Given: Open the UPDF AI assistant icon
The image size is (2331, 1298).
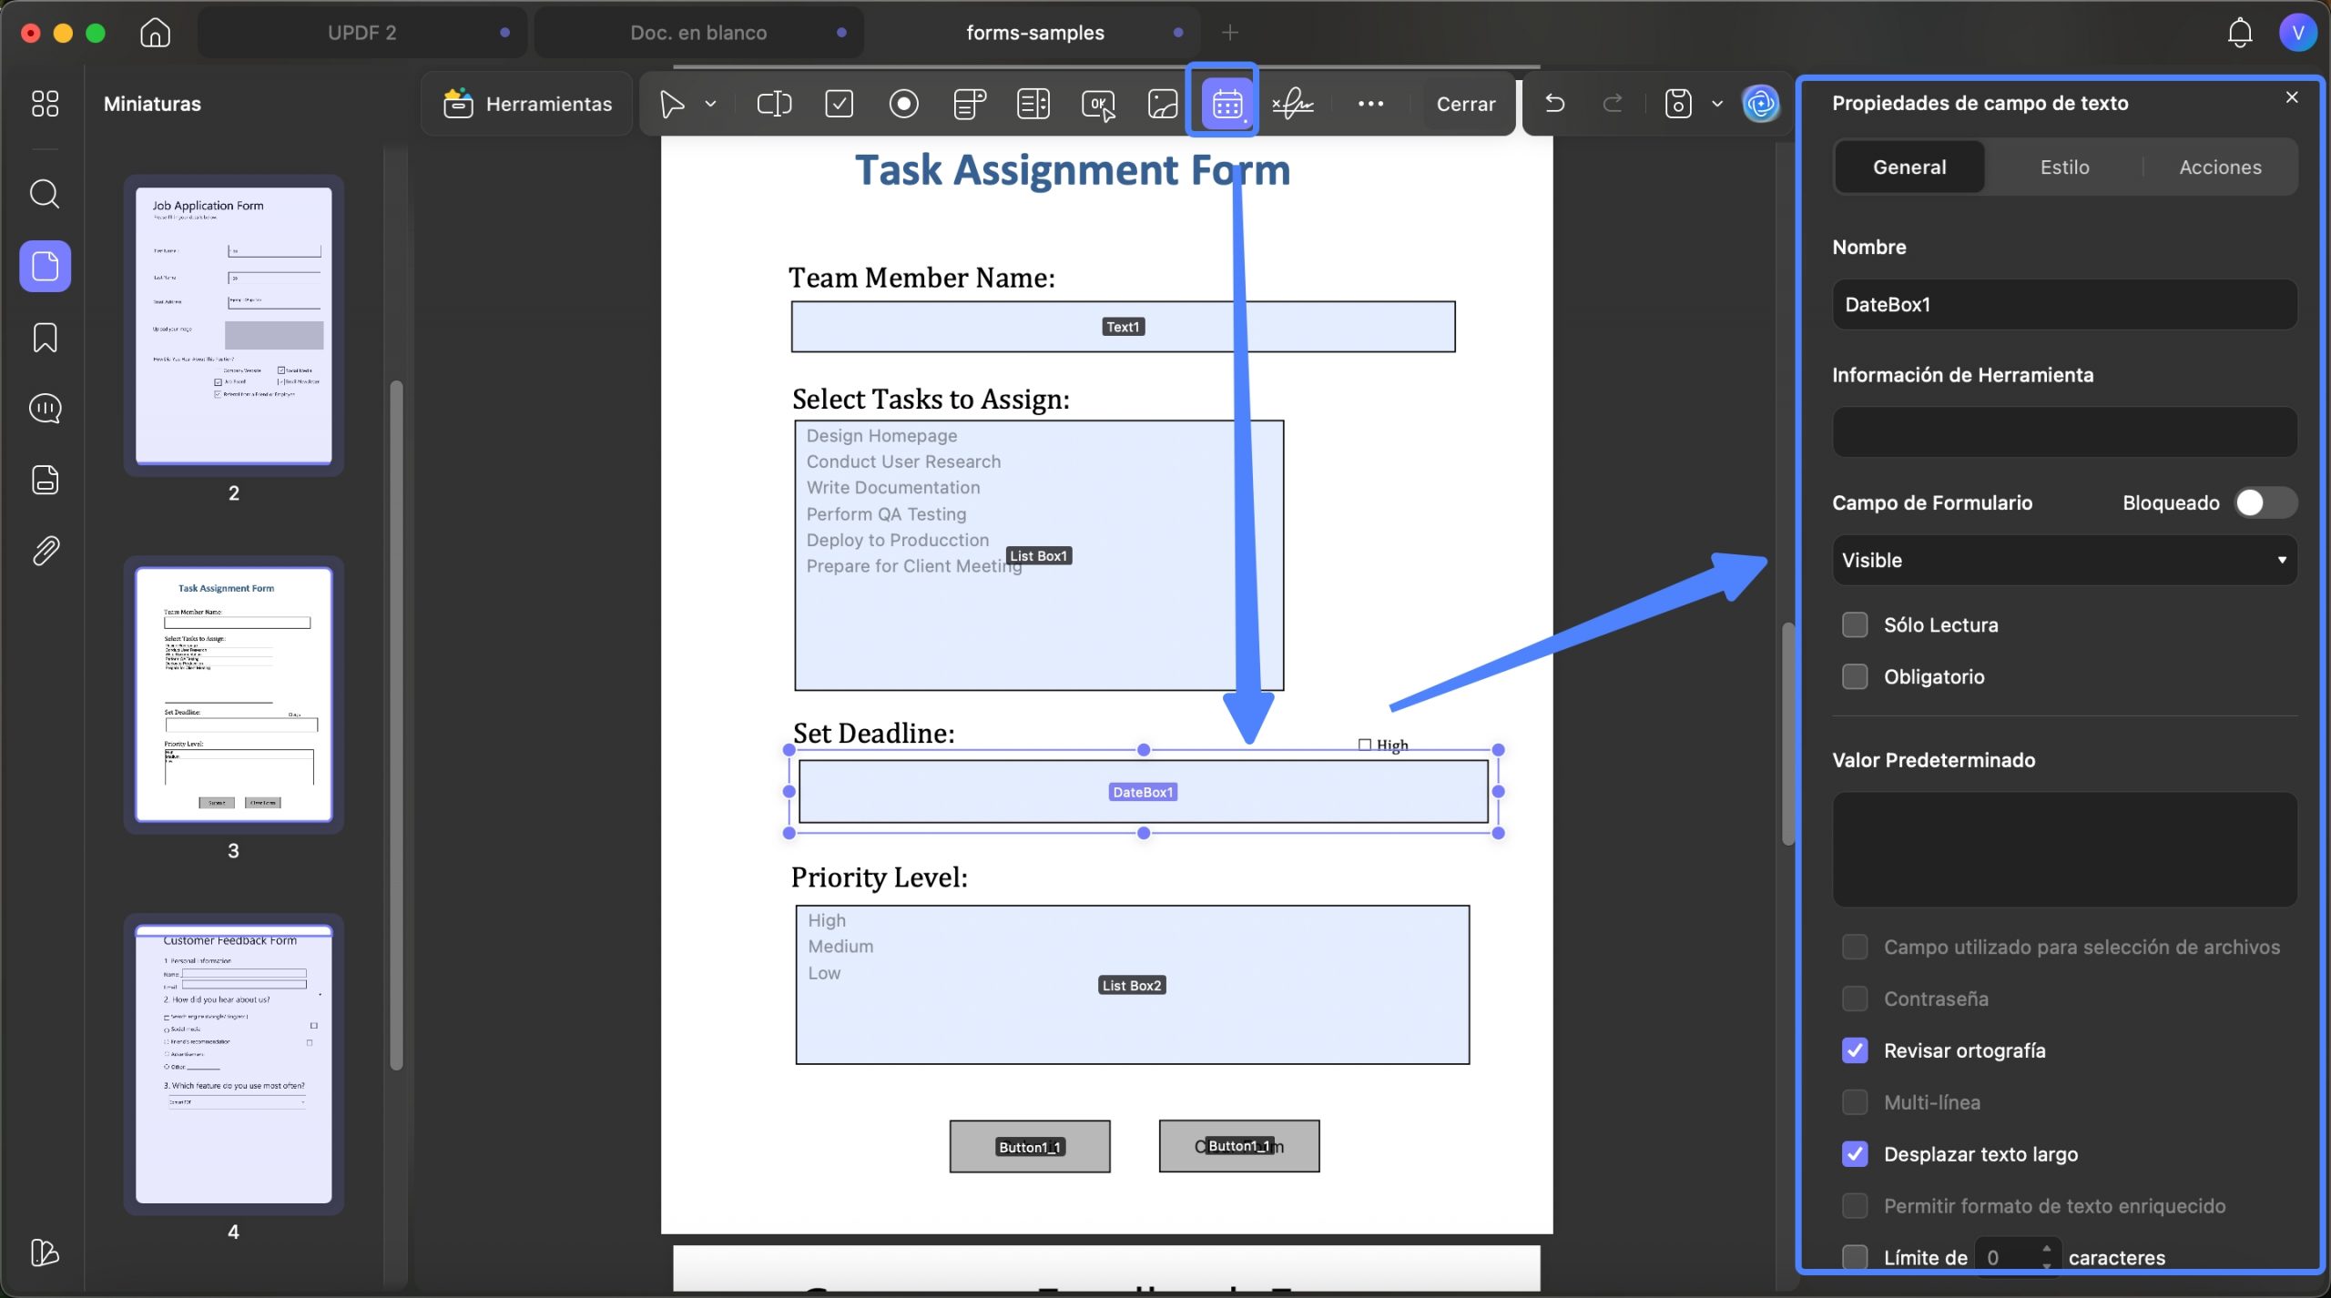Looking at the screenshot, I should (x=1760, y=103).
